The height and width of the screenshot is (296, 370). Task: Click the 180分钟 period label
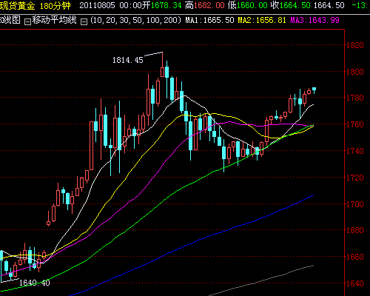55,5
